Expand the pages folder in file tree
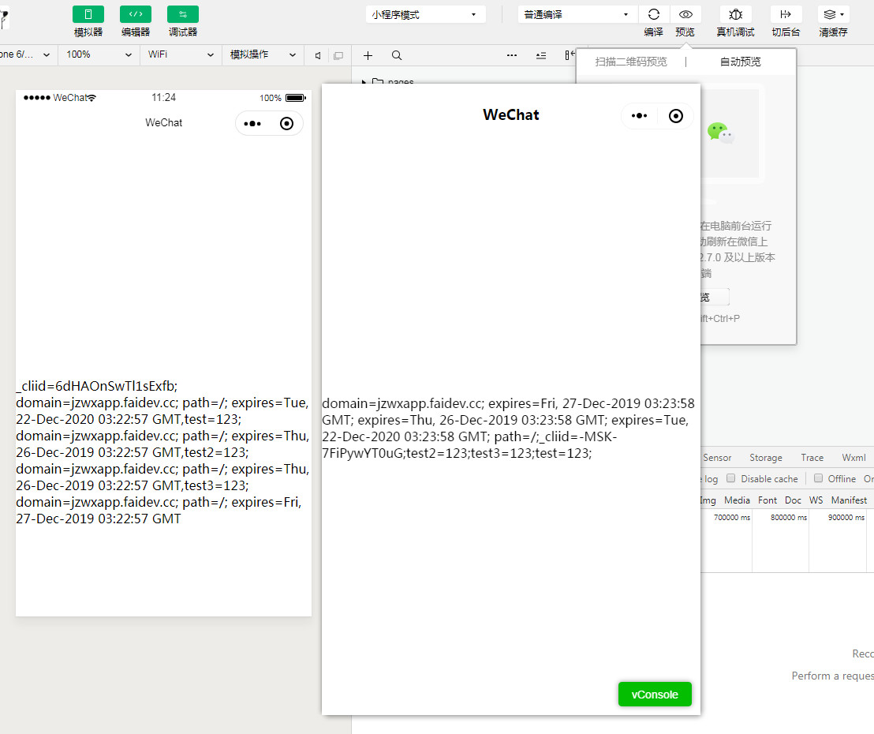 364,82
